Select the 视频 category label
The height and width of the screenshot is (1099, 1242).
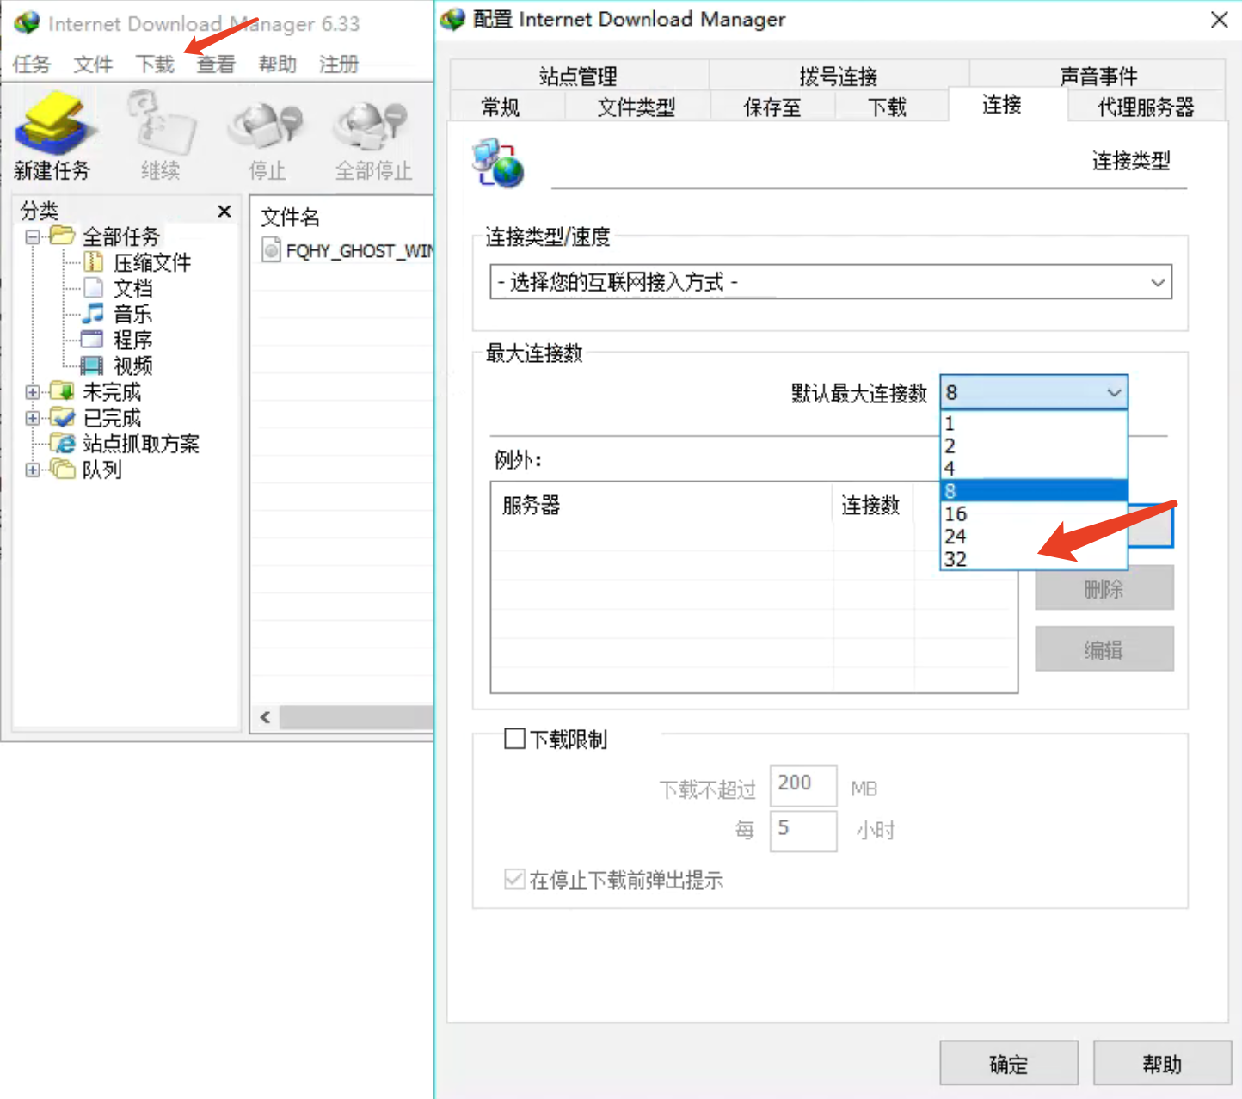(133, 365)
